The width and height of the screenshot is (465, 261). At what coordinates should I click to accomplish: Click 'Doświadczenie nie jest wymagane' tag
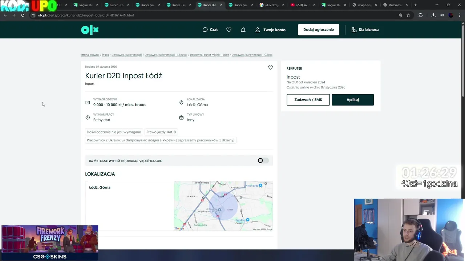[114, 132]
